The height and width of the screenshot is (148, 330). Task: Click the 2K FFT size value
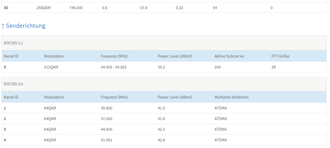point(274,67)
